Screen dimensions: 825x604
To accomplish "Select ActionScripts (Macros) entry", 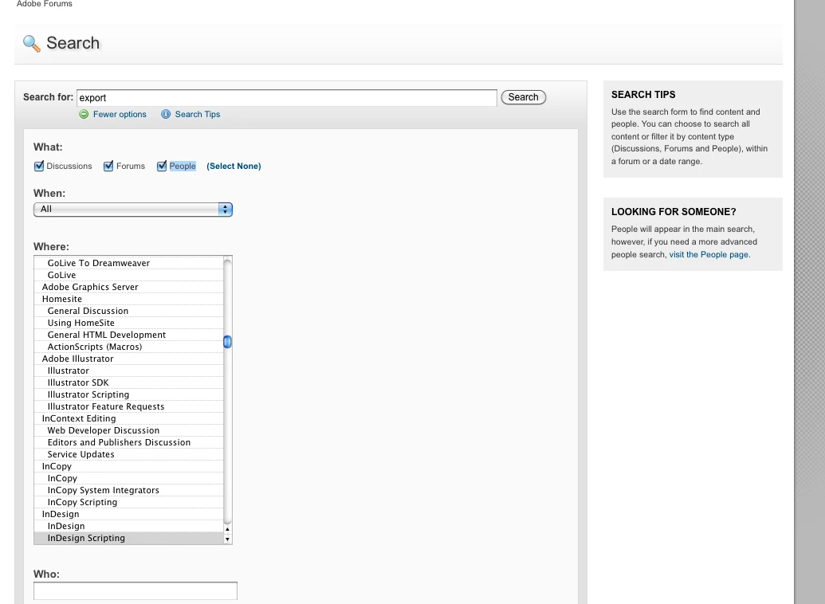I will point(129,347).
